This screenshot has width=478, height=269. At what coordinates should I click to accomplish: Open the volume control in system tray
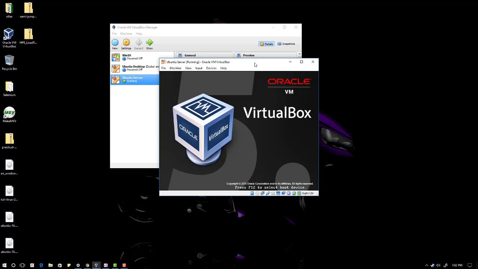pyautogui.click(x=438, y=265)
